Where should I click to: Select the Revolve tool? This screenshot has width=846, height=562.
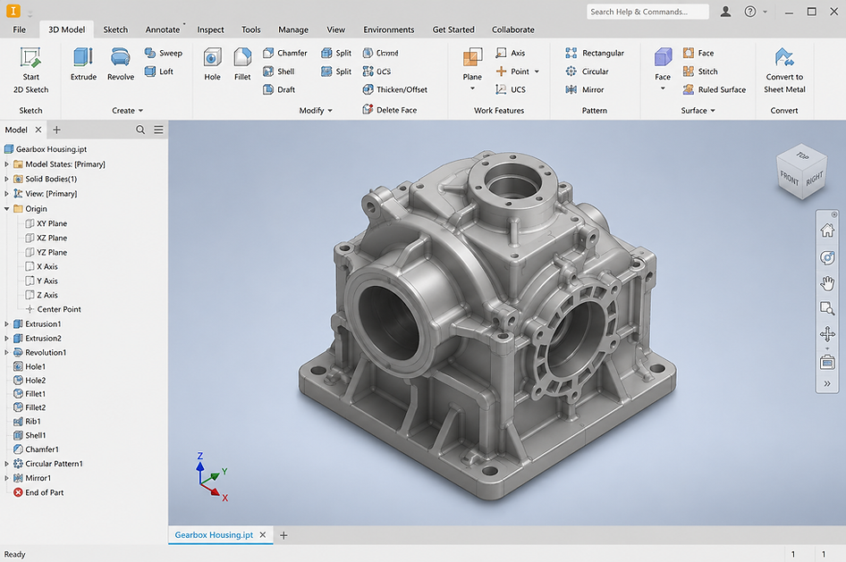[121, 63]
